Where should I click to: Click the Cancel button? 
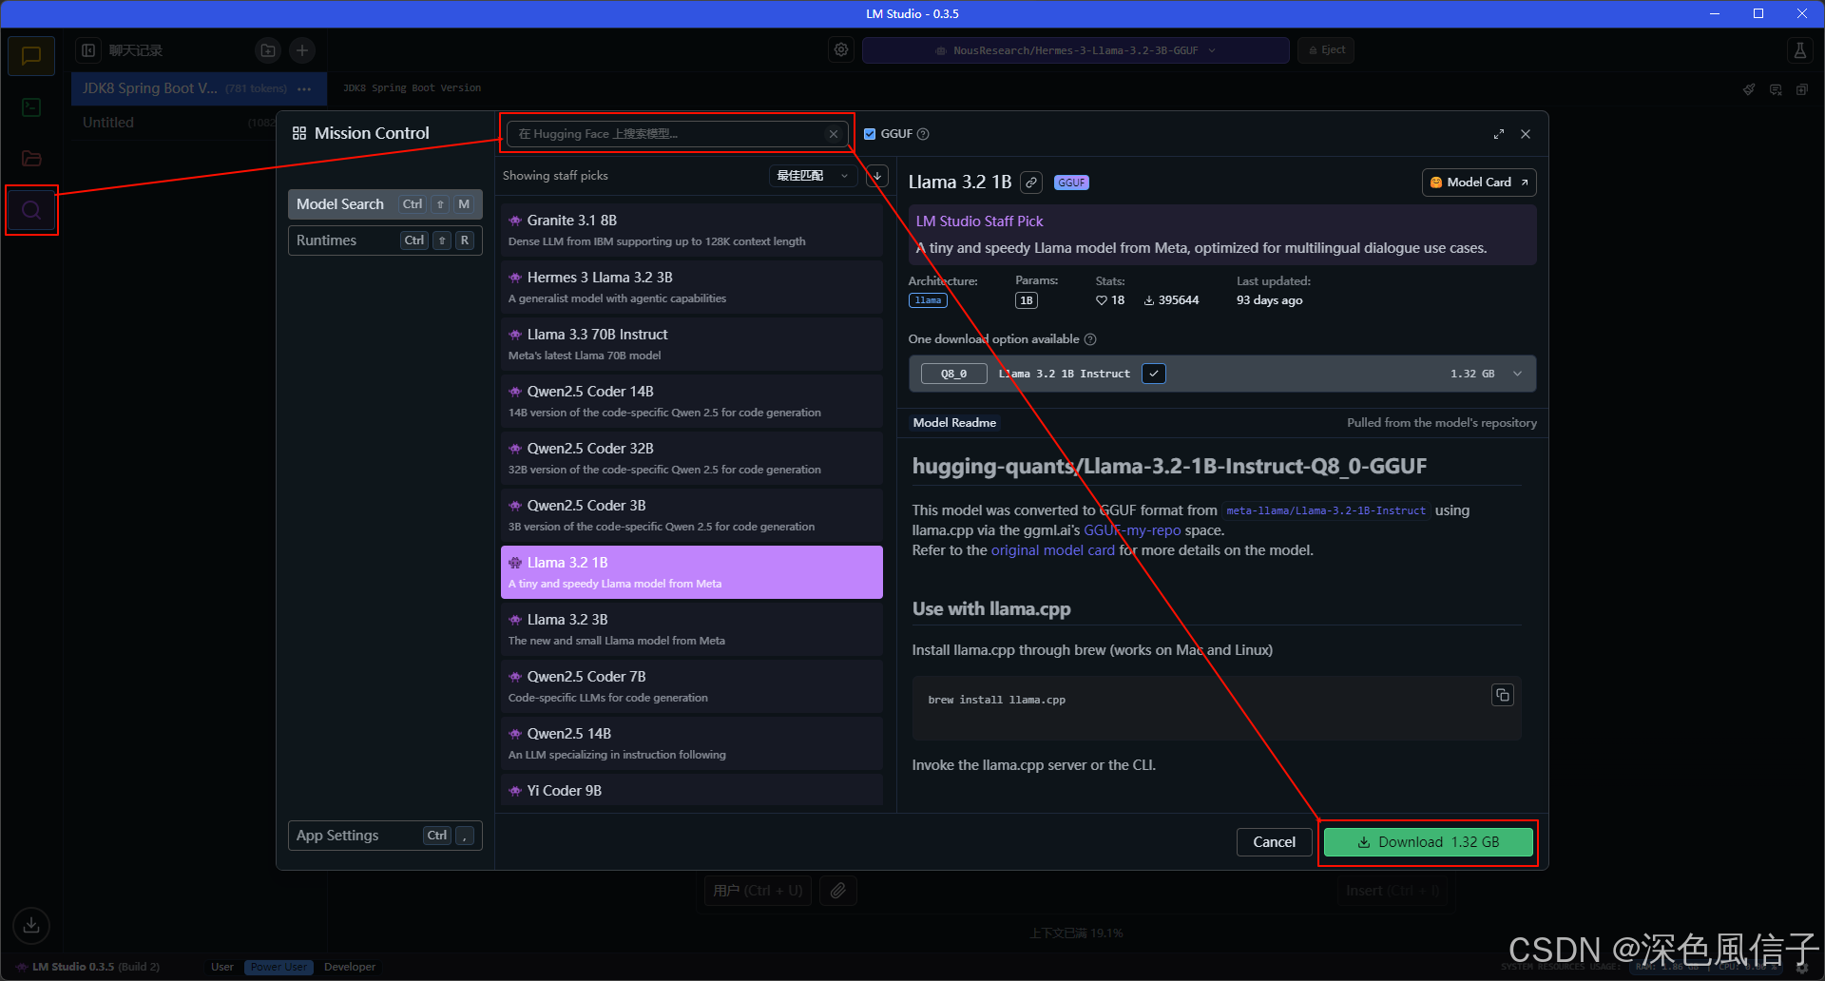click(x=1274, y=842)
